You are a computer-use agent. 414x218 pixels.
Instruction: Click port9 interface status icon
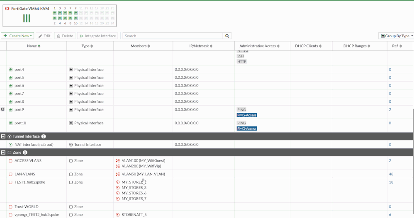pos(10,109)
